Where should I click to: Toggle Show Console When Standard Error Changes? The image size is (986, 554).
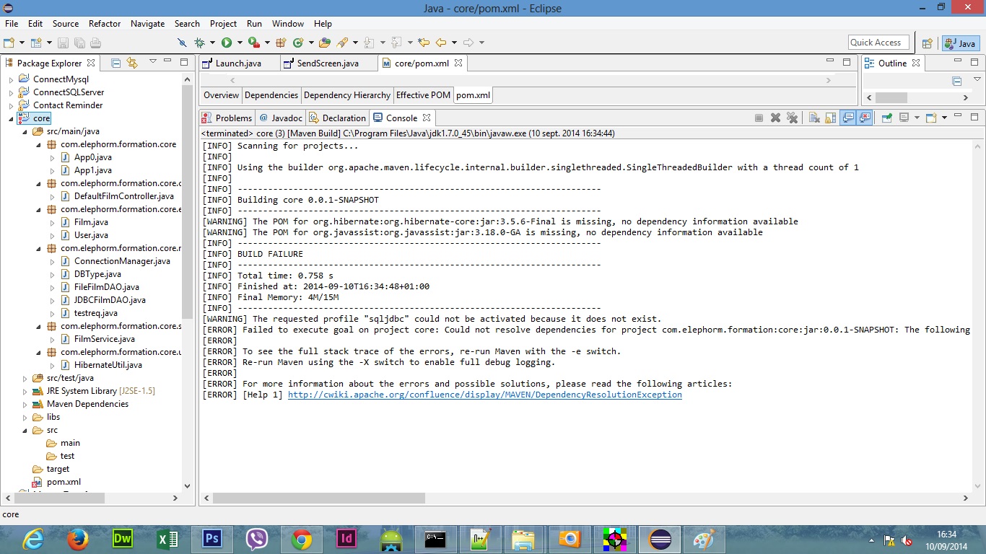[x=864, y=118]
